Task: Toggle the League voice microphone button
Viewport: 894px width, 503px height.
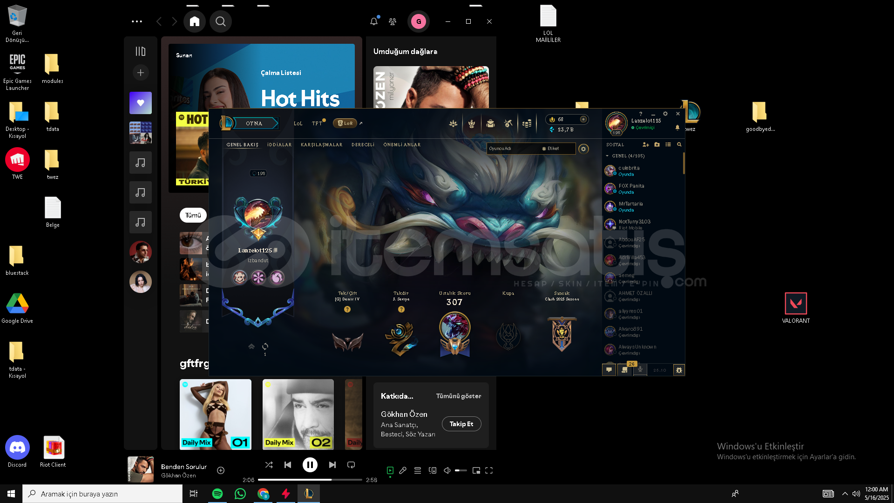Action: 640,370
